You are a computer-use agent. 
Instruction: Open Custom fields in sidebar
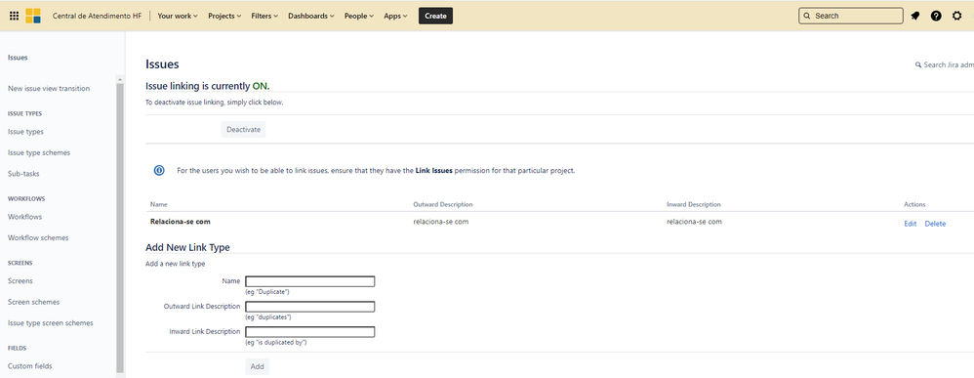tap(30, 366)
